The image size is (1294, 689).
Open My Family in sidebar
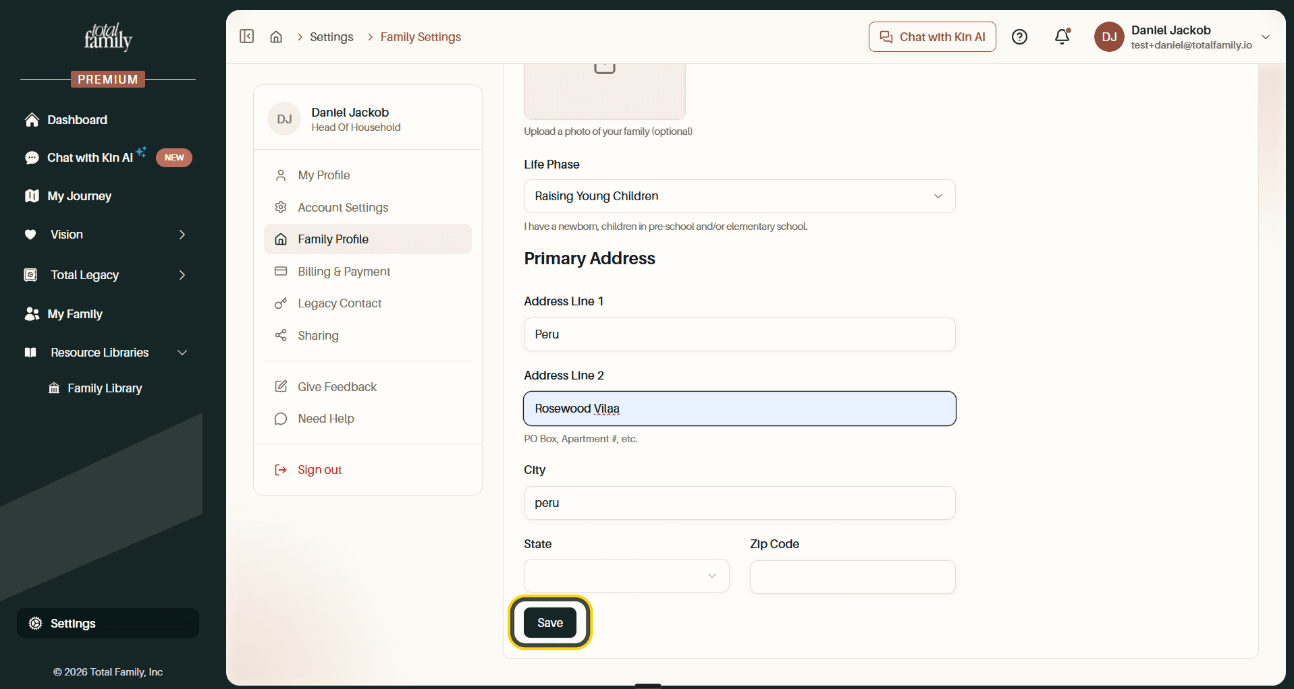click(75, 314)
